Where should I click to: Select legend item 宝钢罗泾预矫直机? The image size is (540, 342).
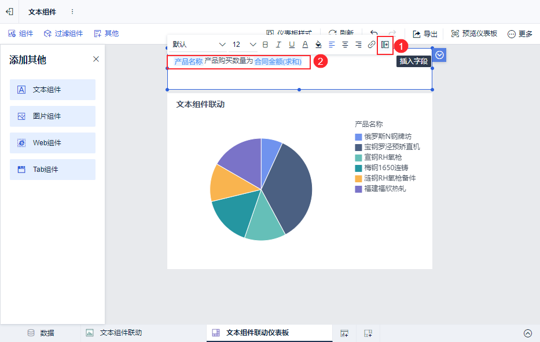[x=387, y=147]
